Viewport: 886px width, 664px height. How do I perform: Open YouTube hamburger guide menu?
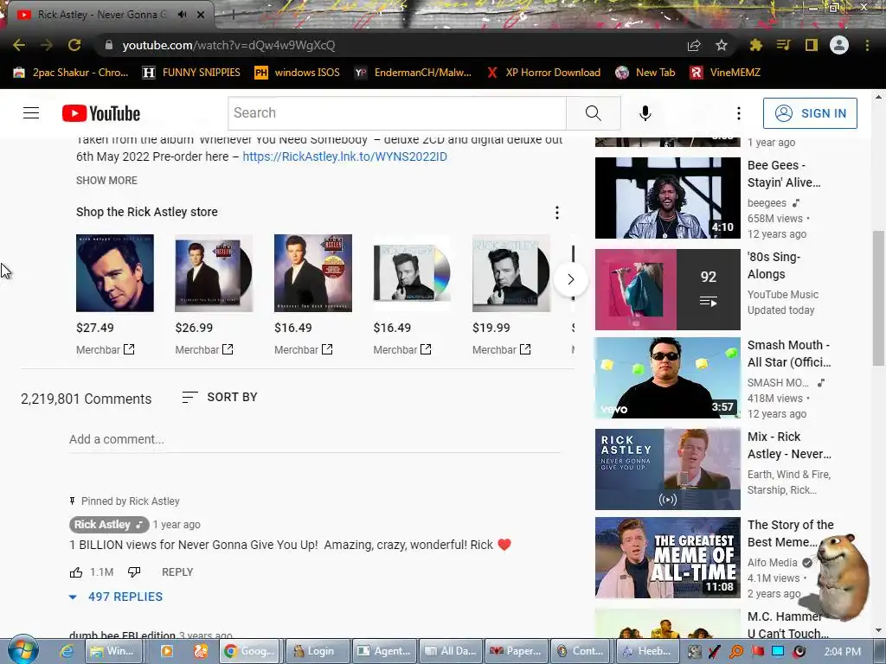tap(31, 113)
